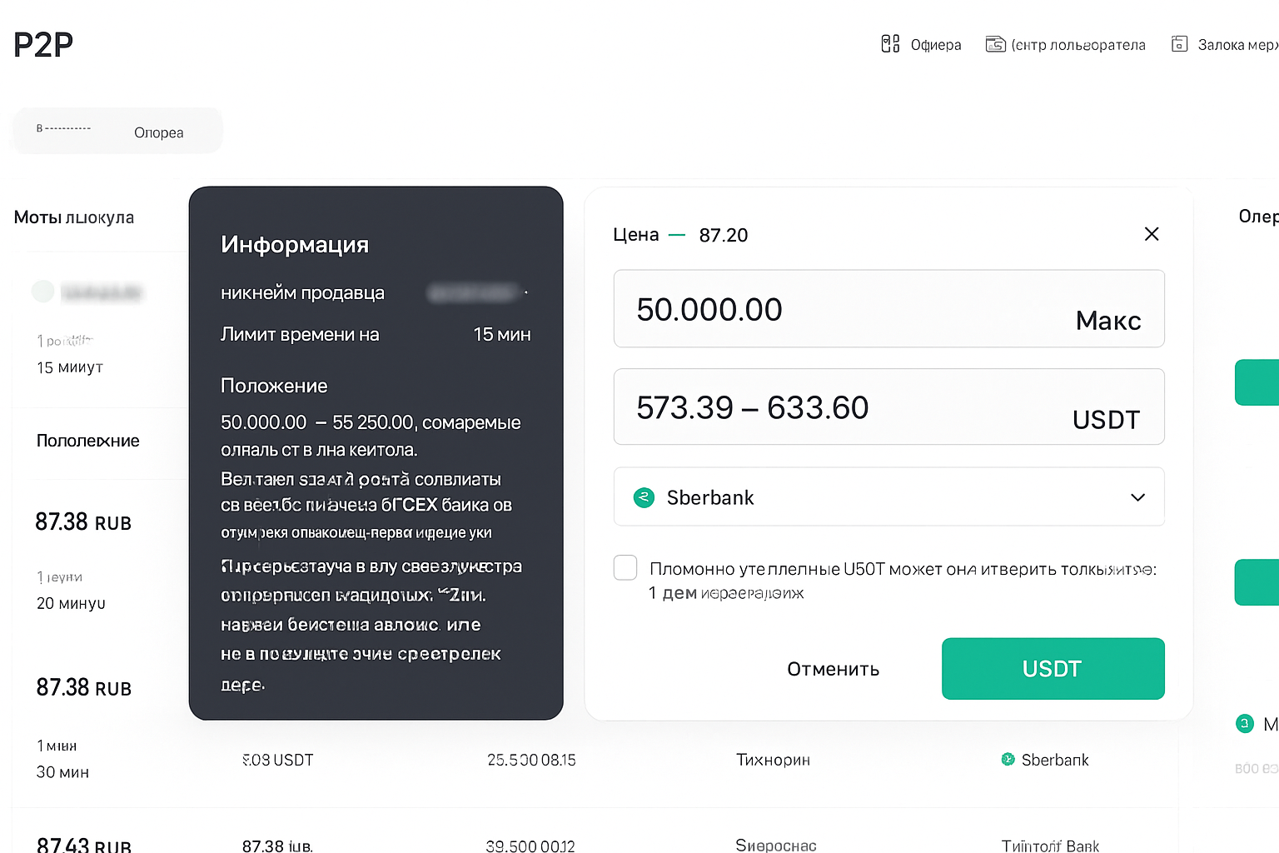
Task: Expand the Sberbank payment method dropdown
Action: (888, 496)
